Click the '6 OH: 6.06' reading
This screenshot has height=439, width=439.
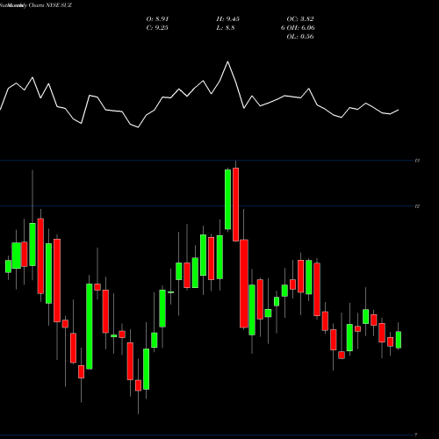[x=298, y=28]
